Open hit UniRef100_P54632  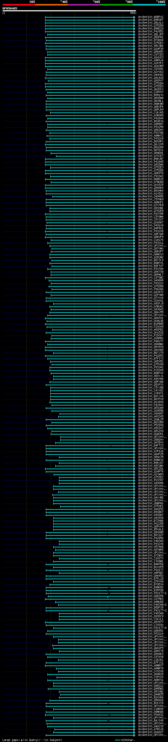(x=150, y=715)
